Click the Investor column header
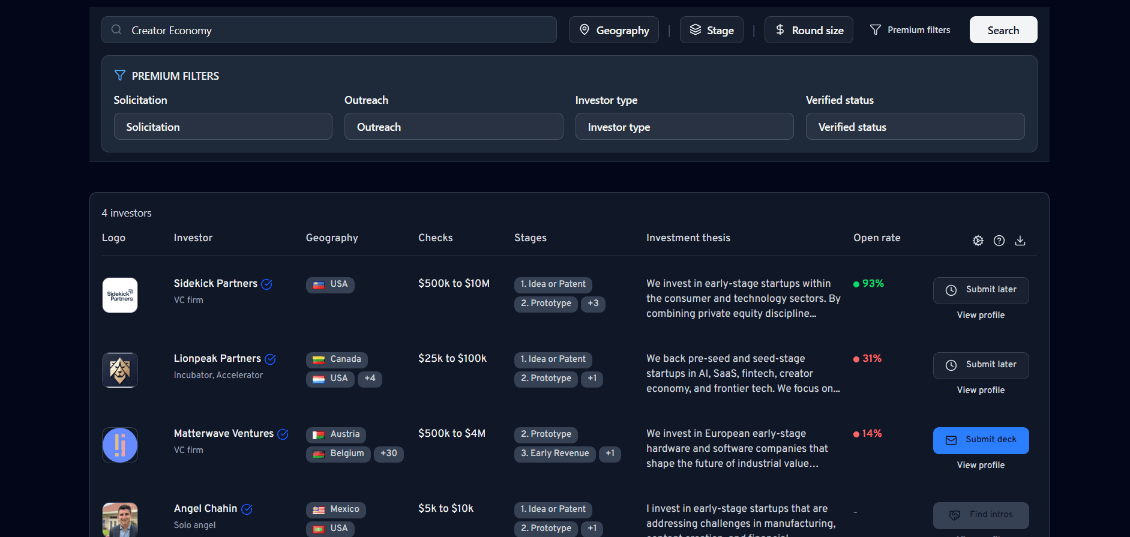The image size is (1130, 537). click(193, 238)
